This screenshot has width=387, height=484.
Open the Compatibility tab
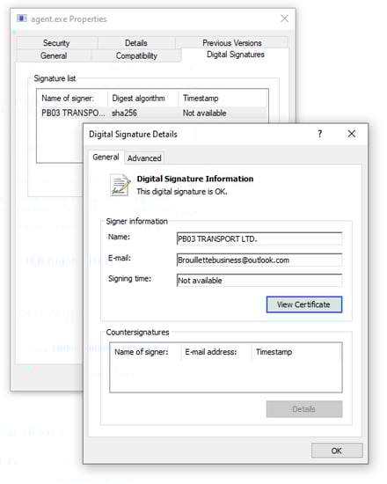[x=136, y=55]
